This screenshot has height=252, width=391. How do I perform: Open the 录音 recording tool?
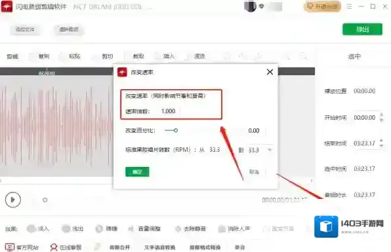(x=239, y=247)
